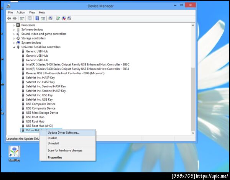Click the Uninstall toolbar icon with red X
230x180 pixels.
tap(64, 18)
